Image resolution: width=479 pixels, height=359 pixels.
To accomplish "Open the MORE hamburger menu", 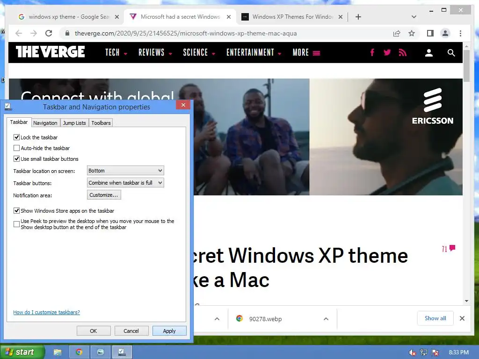I will coord(306,52).
